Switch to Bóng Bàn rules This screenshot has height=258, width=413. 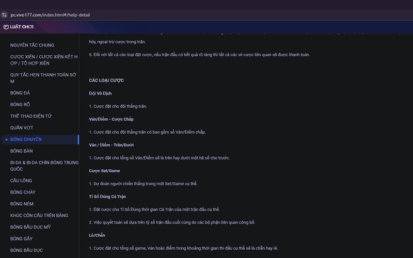coord(21,151)
